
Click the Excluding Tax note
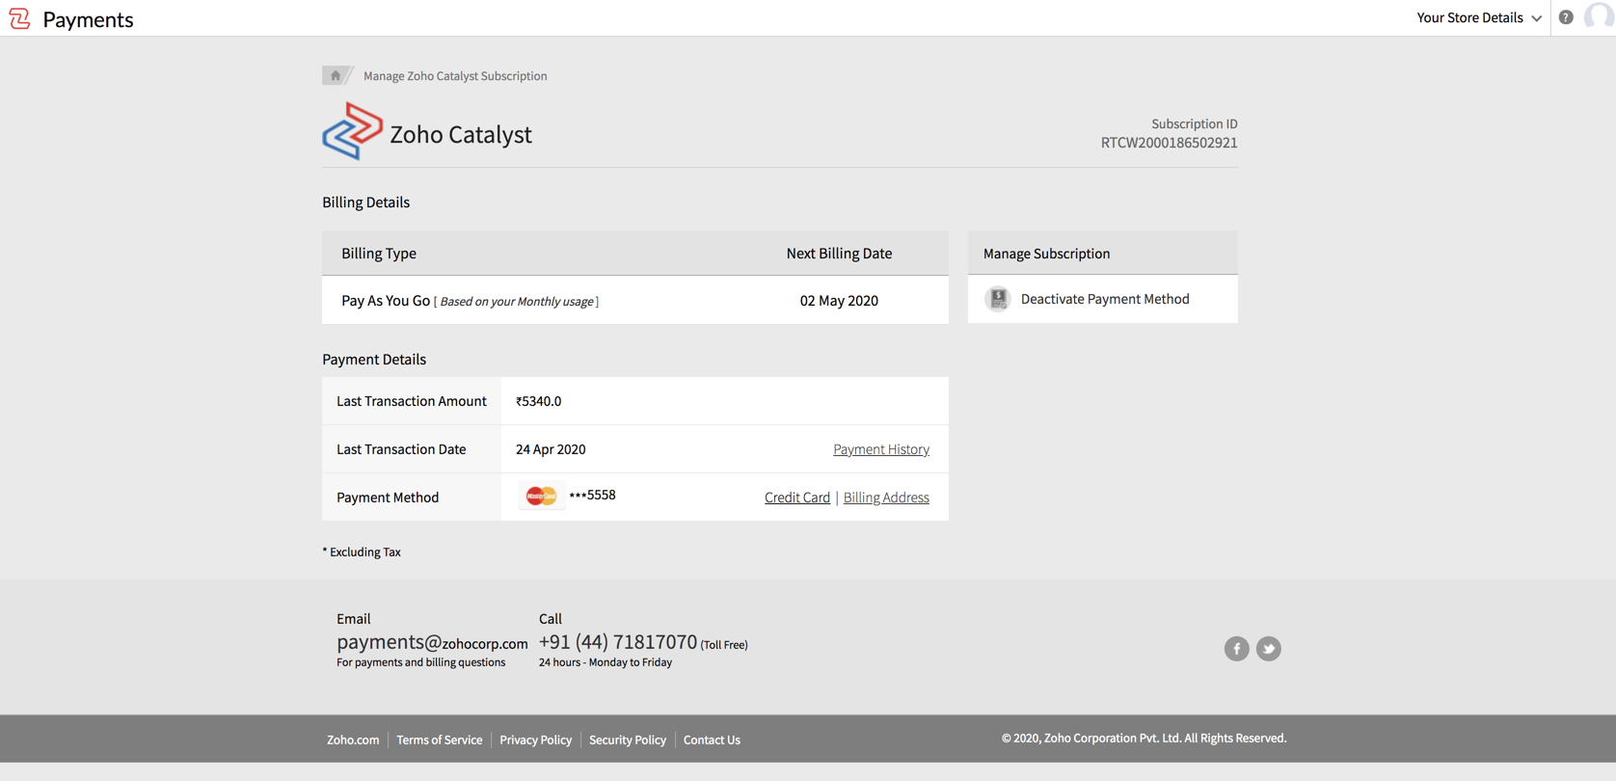pyautogui.click(x=362, y=552)
